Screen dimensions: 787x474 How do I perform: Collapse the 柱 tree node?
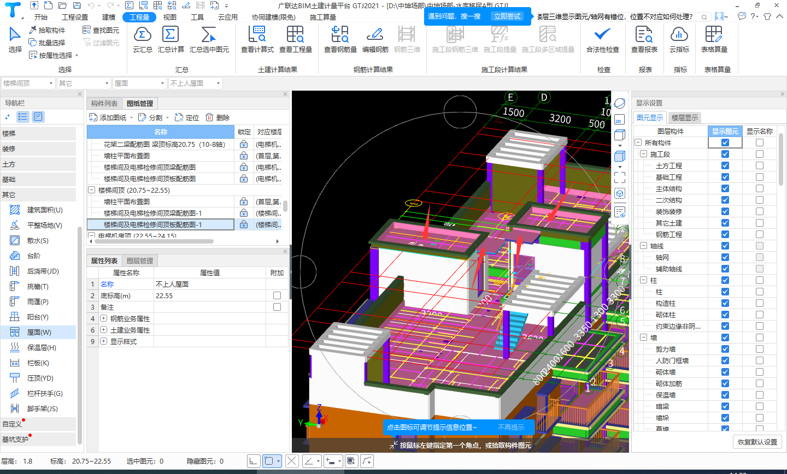point(644,280)
